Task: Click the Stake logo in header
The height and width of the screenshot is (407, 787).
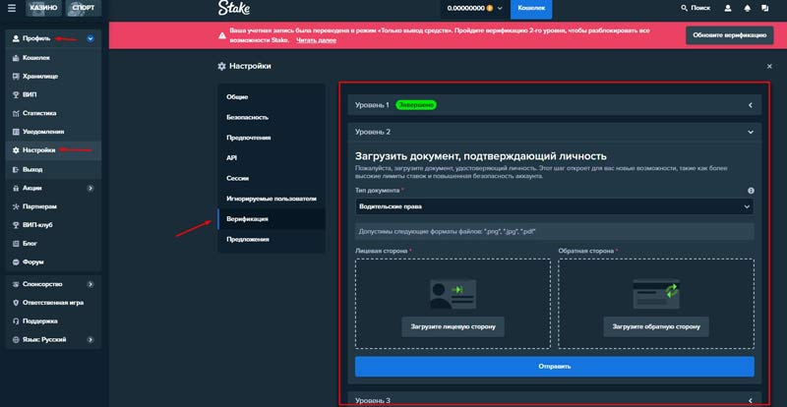Action: click(x=234, y=10)
